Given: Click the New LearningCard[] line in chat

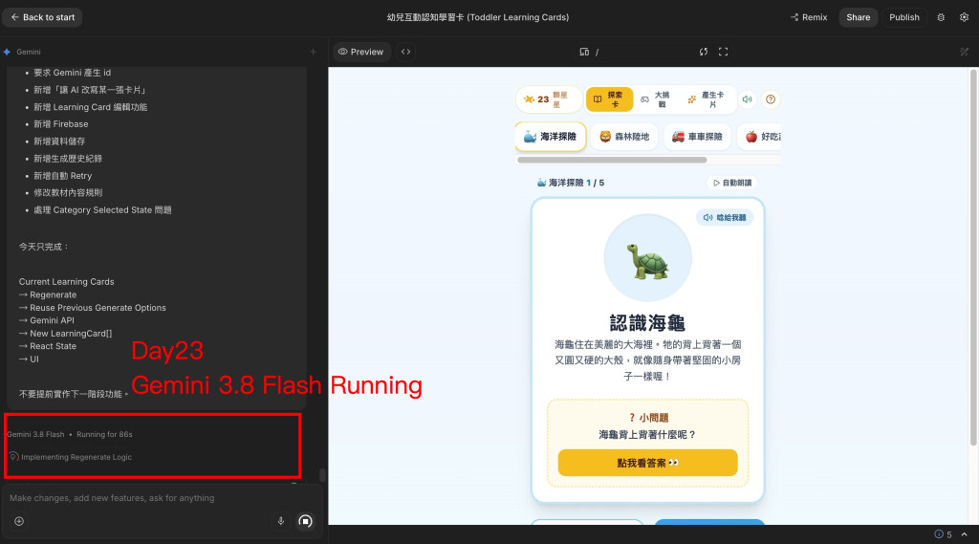Looking at the screenshot, I should tap(66, 334).
